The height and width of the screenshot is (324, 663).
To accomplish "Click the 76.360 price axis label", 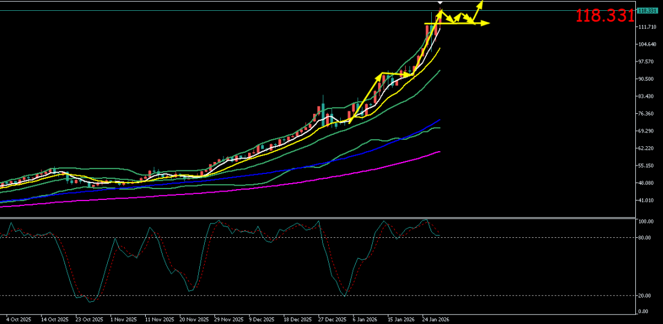I will (647, 114).
